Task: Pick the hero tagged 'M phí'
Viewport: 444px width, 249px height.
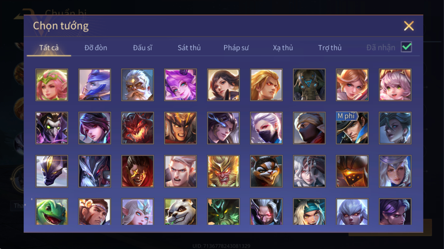Action: coord(352,128)
